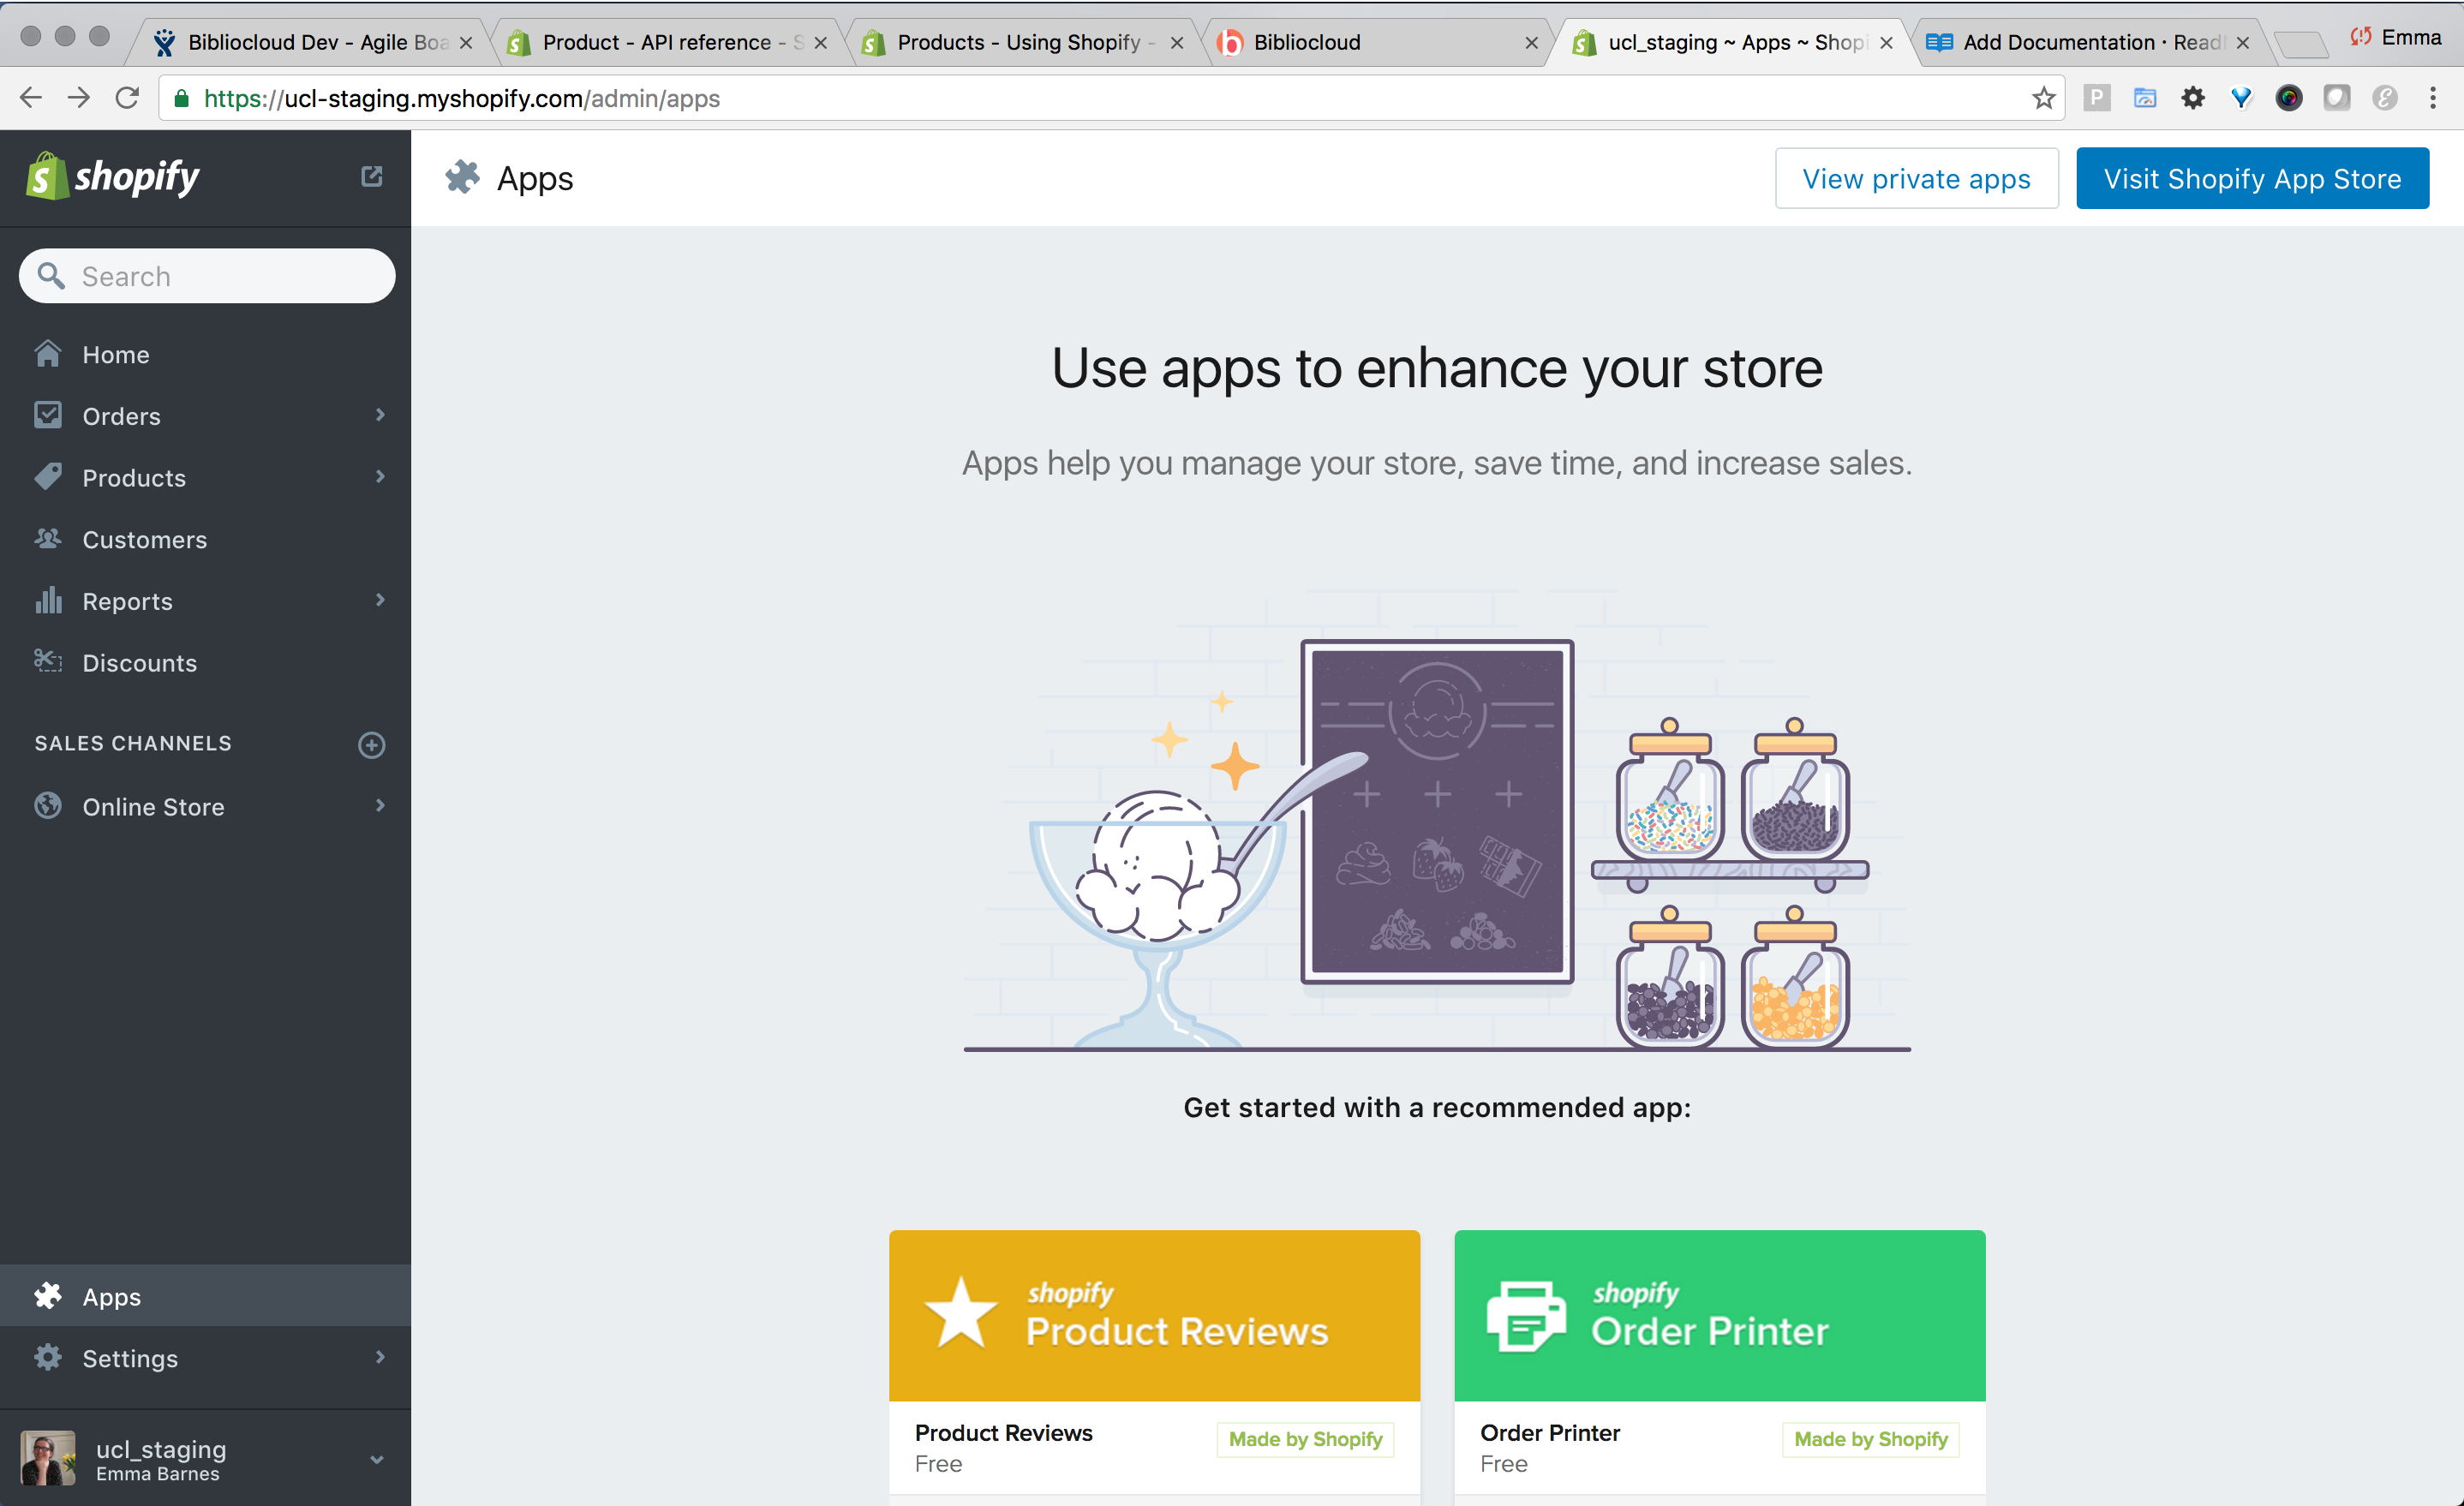The width and height of the screenshot is (2464, 1506).
Task: Click the Shopify logo in sidebar
Action: point(112,177)
